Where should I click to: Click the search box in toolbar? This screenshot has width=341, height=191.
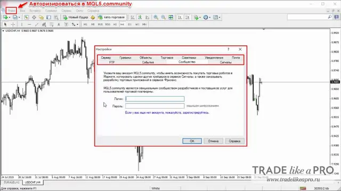pos(310,17)
